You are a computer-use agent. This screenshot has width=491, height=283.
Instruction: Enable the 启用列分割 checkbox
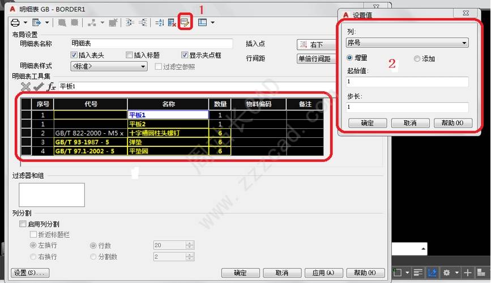point(23,225)
